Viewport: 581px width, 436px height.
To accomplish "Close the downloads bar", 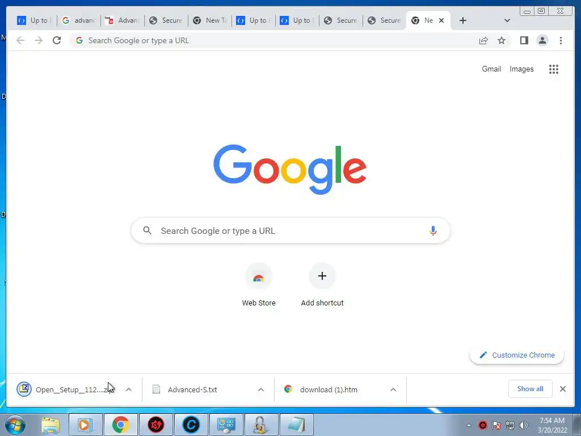I will (562, 389).
